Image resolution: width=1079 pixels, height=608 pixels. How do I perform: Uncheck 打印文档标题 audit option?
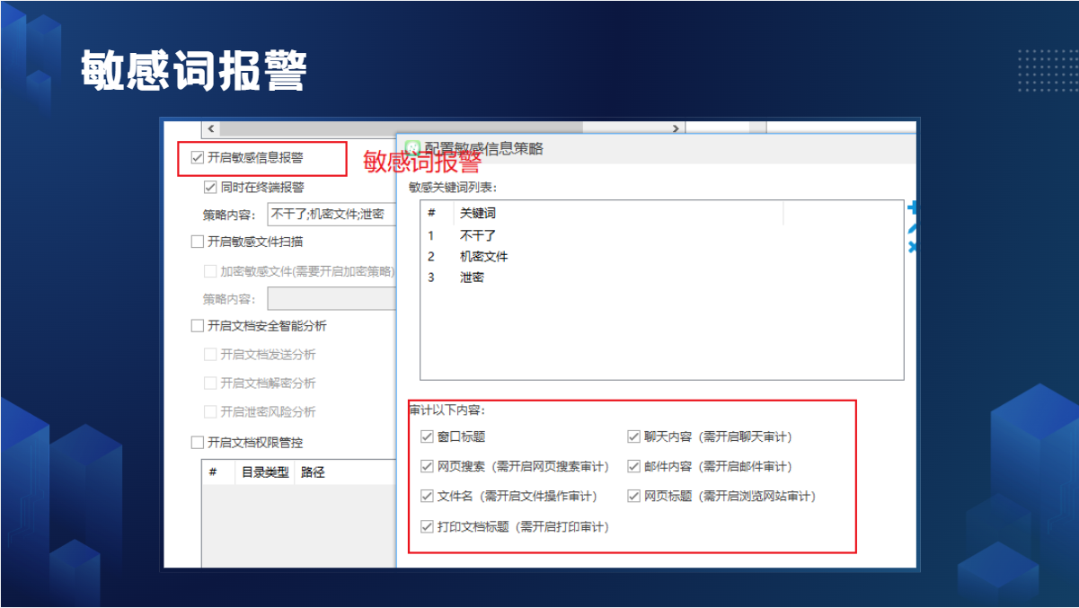point(427,527)
